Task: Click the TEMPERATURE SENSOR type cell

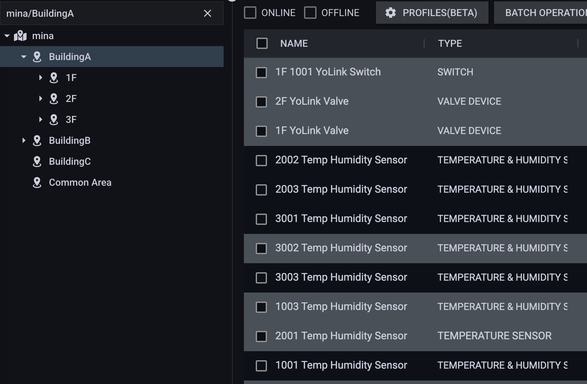Action: click(494, 336)
